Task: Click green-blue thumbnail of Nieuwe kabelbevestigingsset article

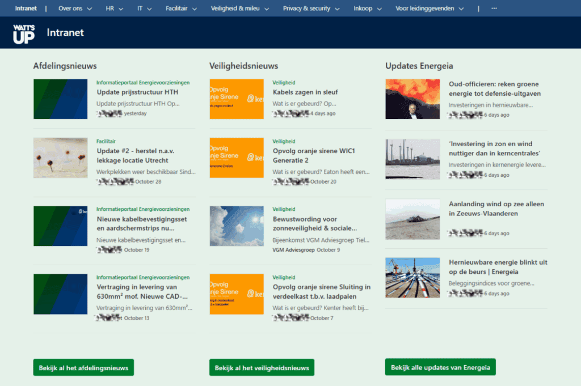Action: click(60, 226)
